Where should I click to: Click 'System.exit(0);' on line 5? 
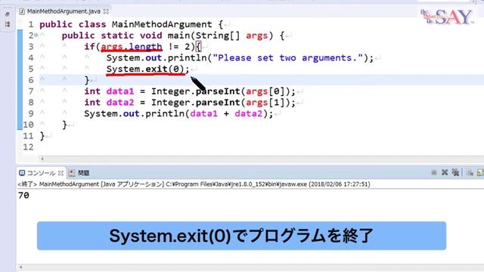click(148, 69)
